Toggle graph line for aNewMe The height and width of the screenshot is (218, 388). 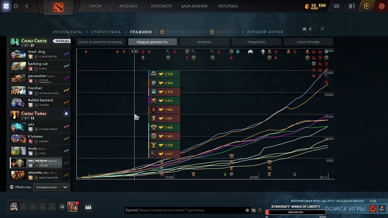point(66,175)
